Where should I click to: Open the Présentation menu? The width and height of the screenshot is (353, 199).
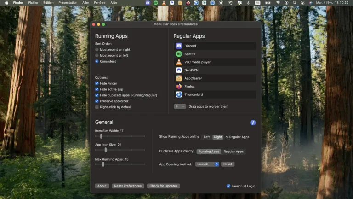68,3
